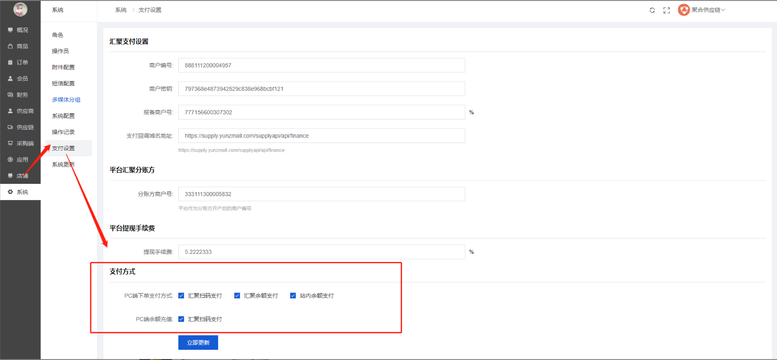Image resolution: width=777 pixels, height=360 pixels.
Task: Select 多媒体分组 in the system submenu
Action: [x=66, y=100]
